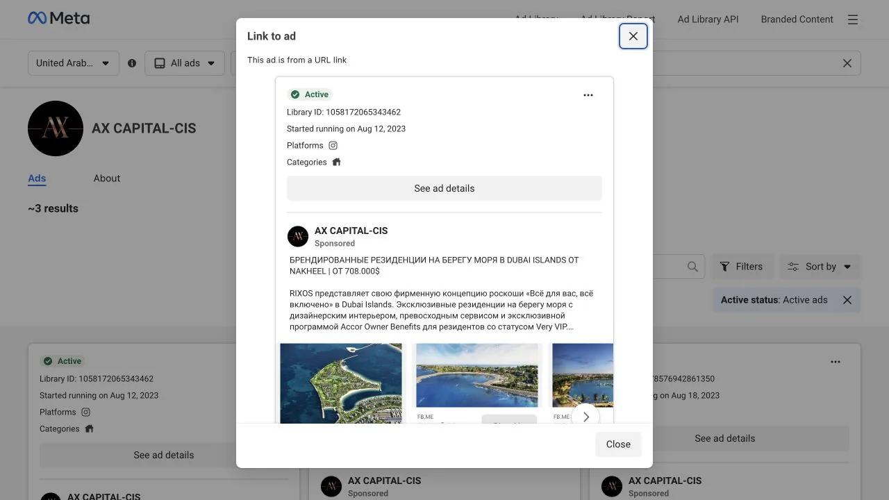This screenshot has height=500, width=889.
Task: Click AX CAPITAL-CIS avatar on middle background card
Action: coord(331,486)
